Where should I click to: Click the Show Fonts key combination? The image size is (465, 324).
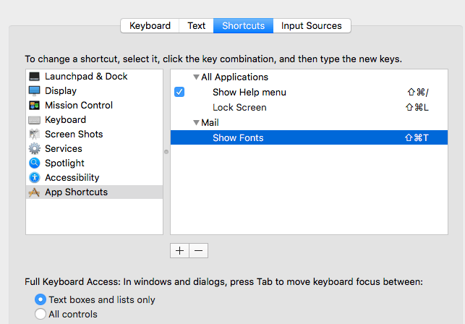coord(418,137)
